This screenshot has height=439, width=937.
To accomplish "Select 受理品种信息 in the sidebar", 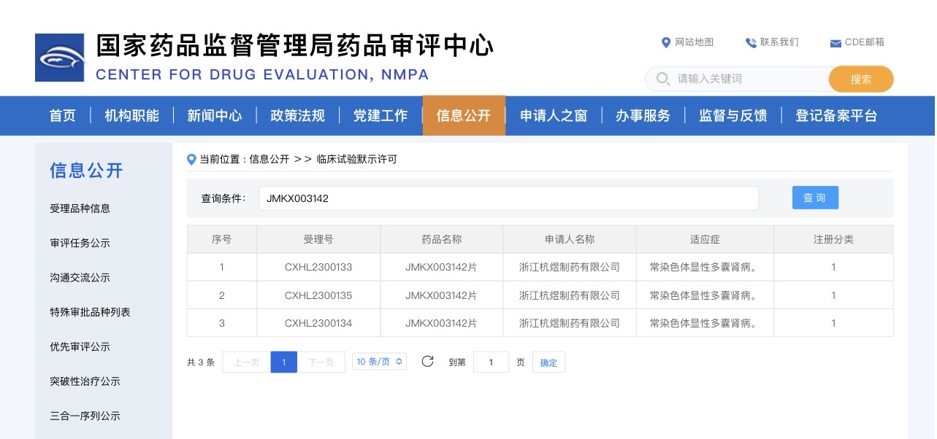I will pos(80,209).
